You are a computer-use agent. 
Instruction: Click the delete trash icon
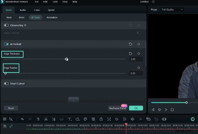(x=38, y=119)
